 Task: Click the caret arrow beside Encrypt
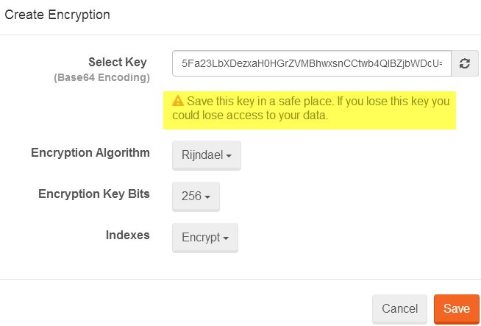tap(226, 238)
